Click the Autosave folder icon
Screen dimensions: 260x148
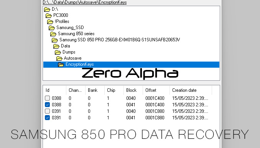click(59, 59)
